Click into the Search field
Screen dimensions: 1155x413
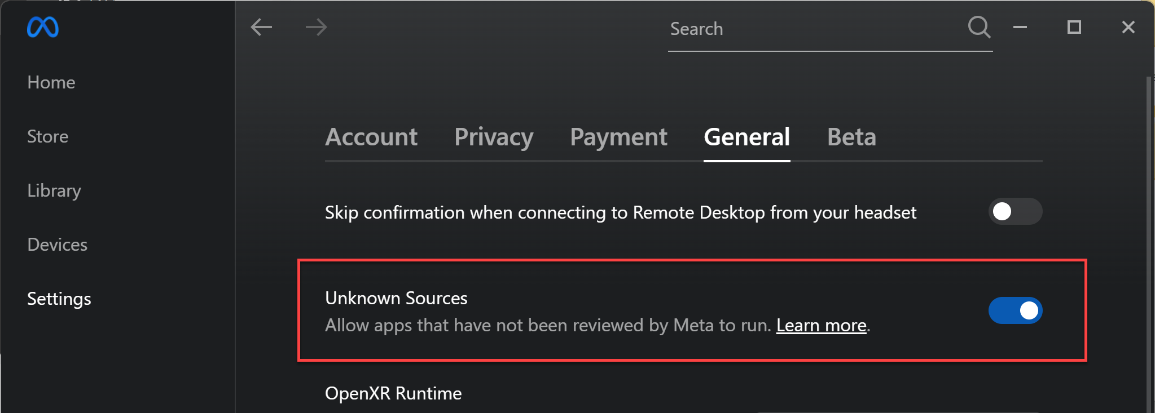813,29
